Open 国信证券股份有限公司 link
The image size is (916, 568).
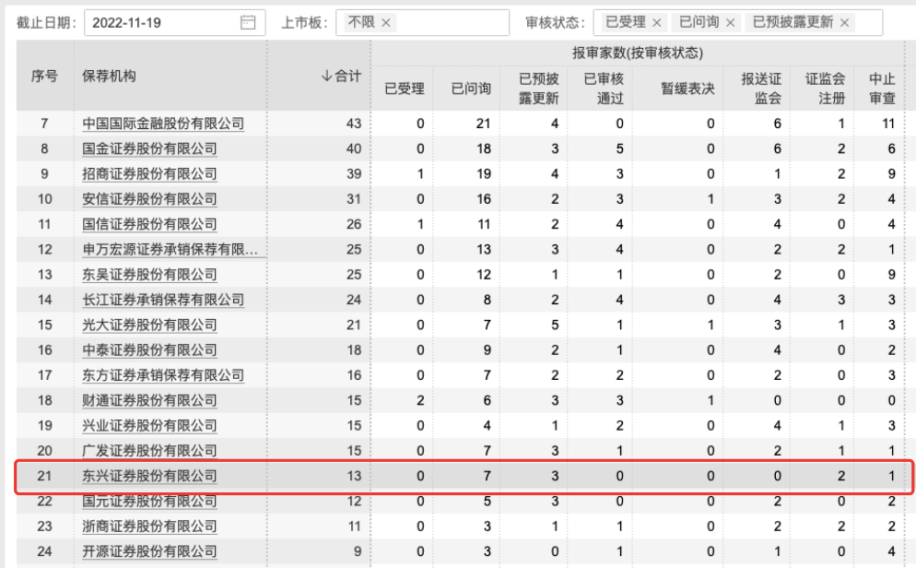point(149,224)
